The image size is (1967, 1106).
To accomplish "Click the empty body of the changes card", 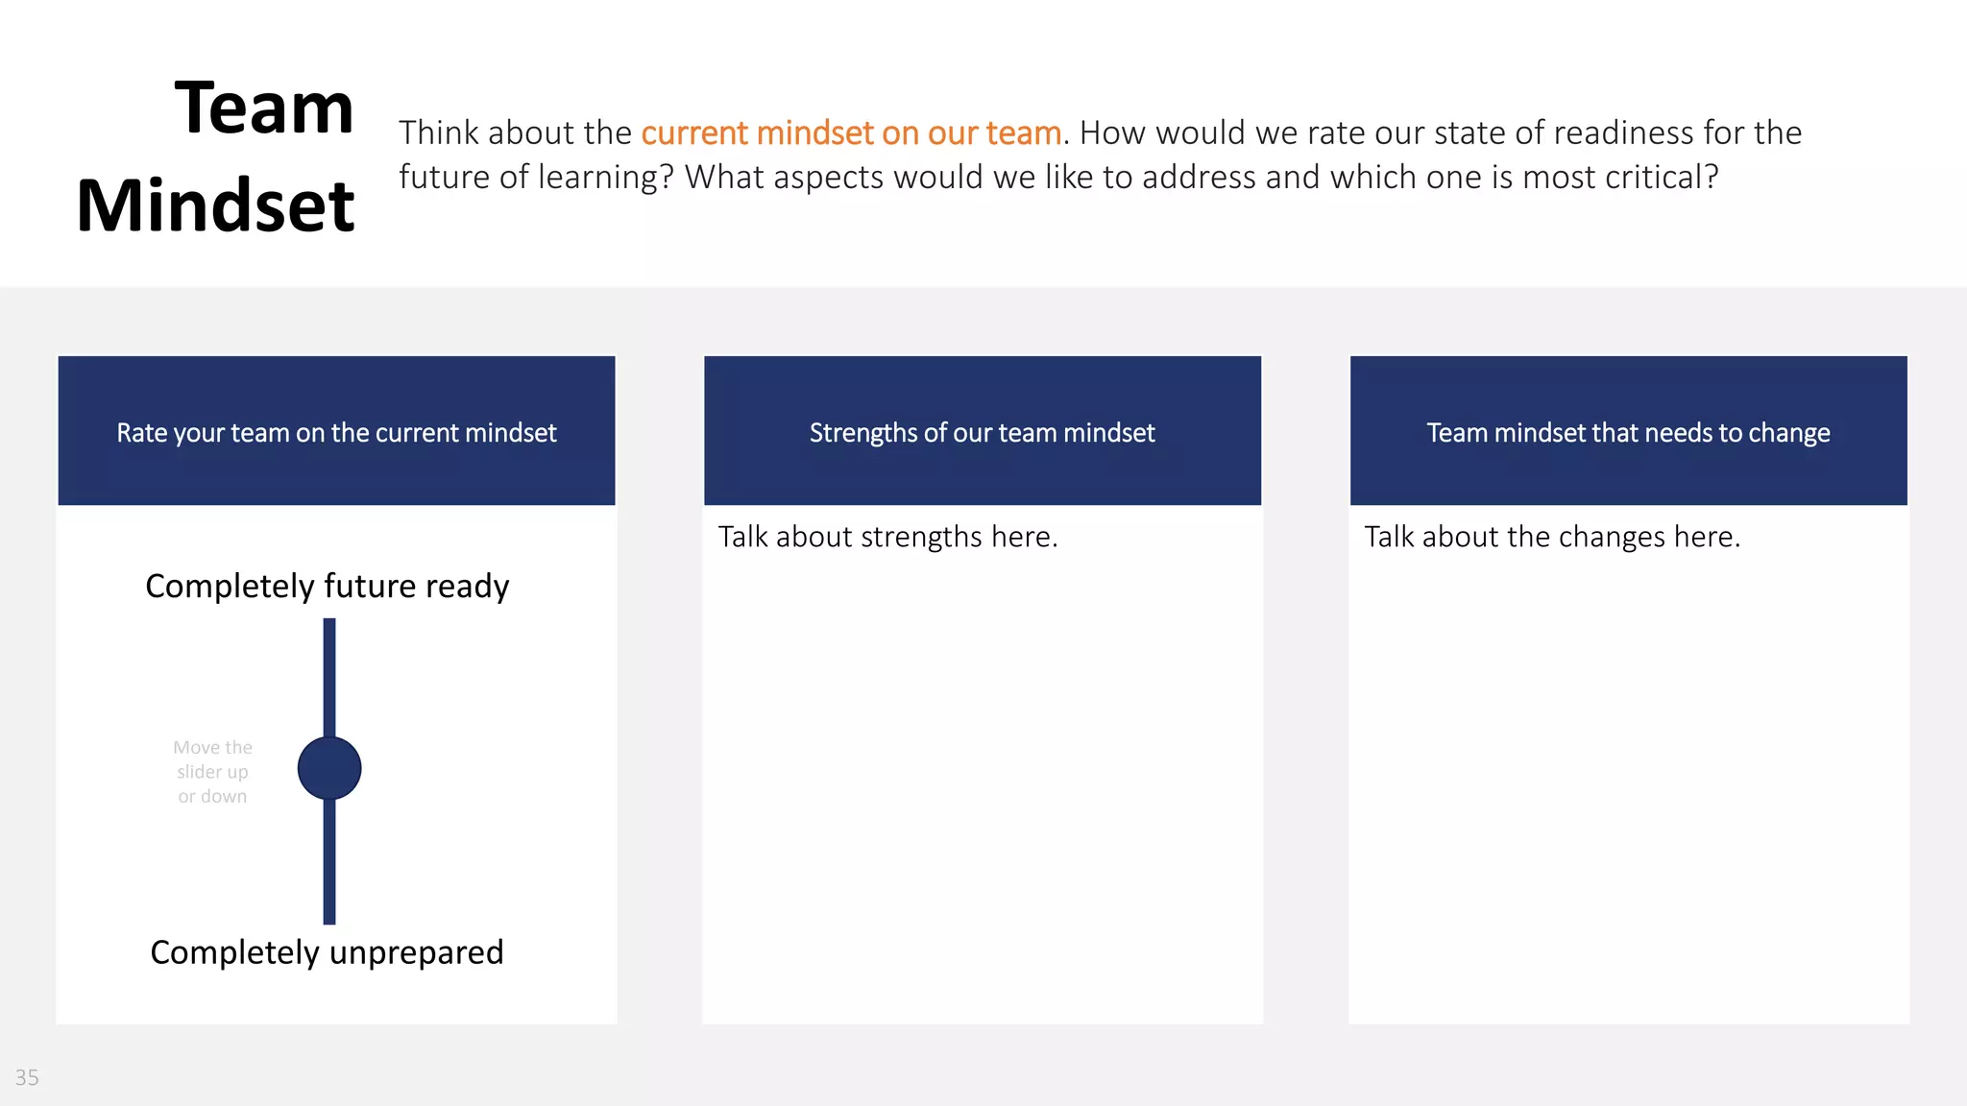I will 1628,787.
